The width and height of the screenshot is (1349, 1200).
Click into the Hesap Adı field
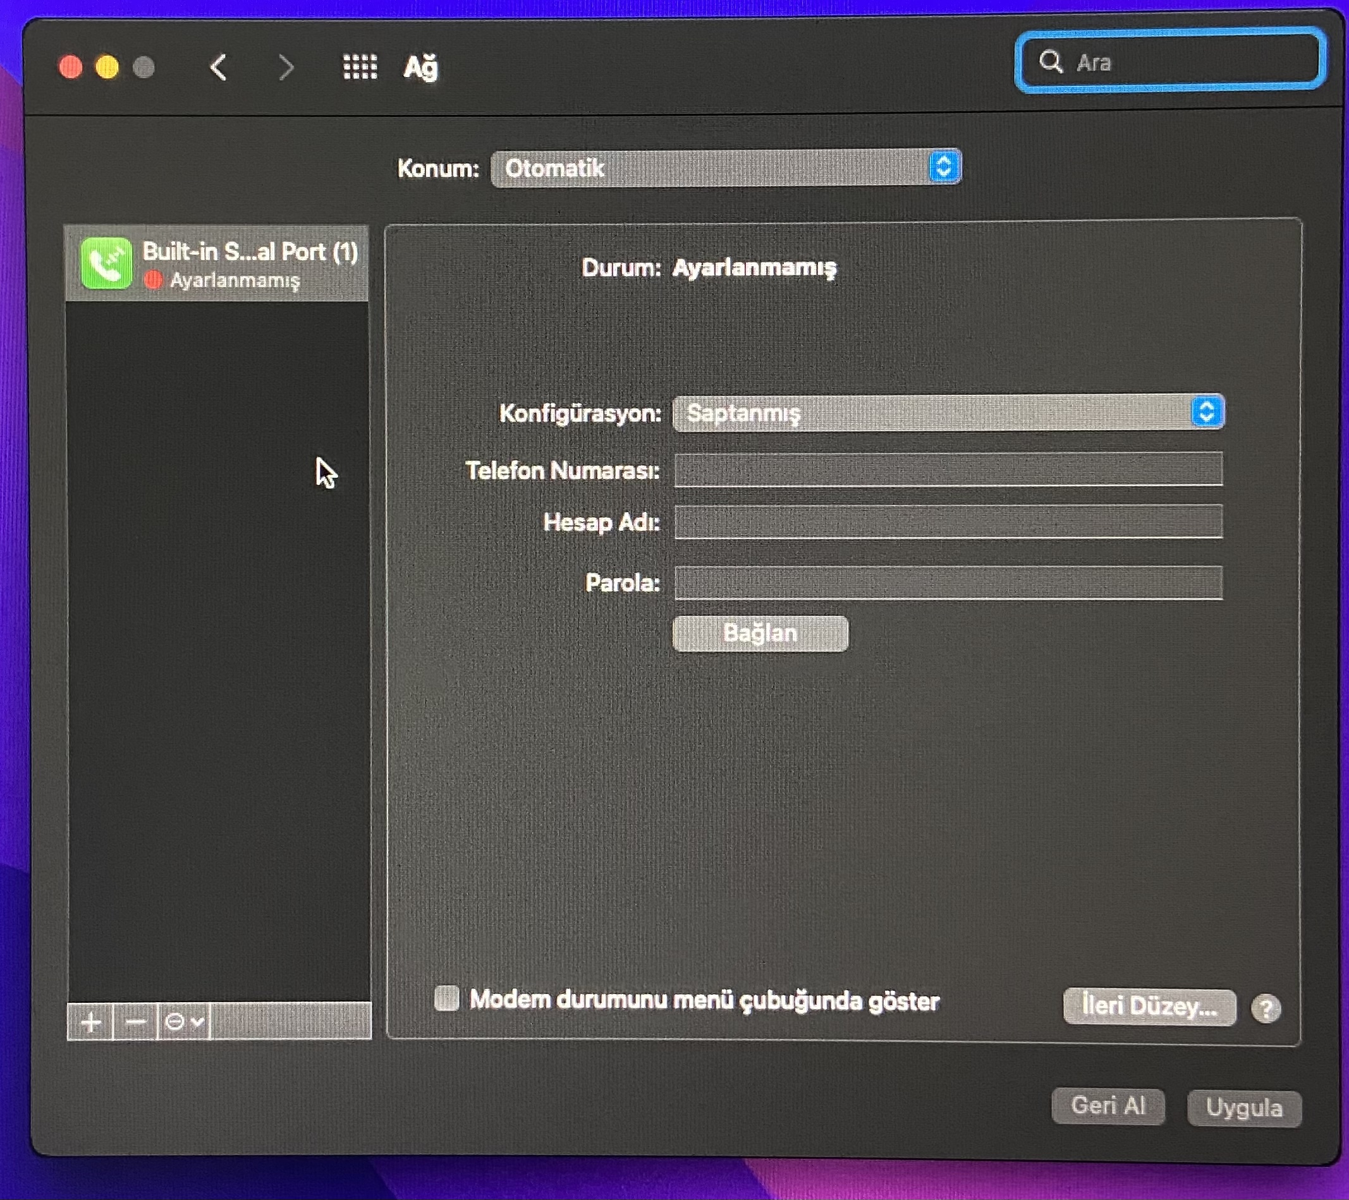(x=948, y=522)
